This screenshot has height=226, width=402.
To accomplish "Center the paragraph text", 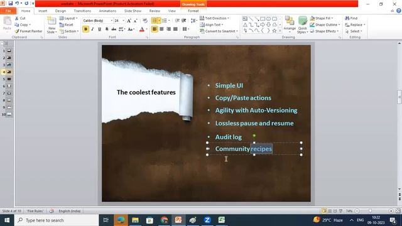I will (x=161, y=29).
